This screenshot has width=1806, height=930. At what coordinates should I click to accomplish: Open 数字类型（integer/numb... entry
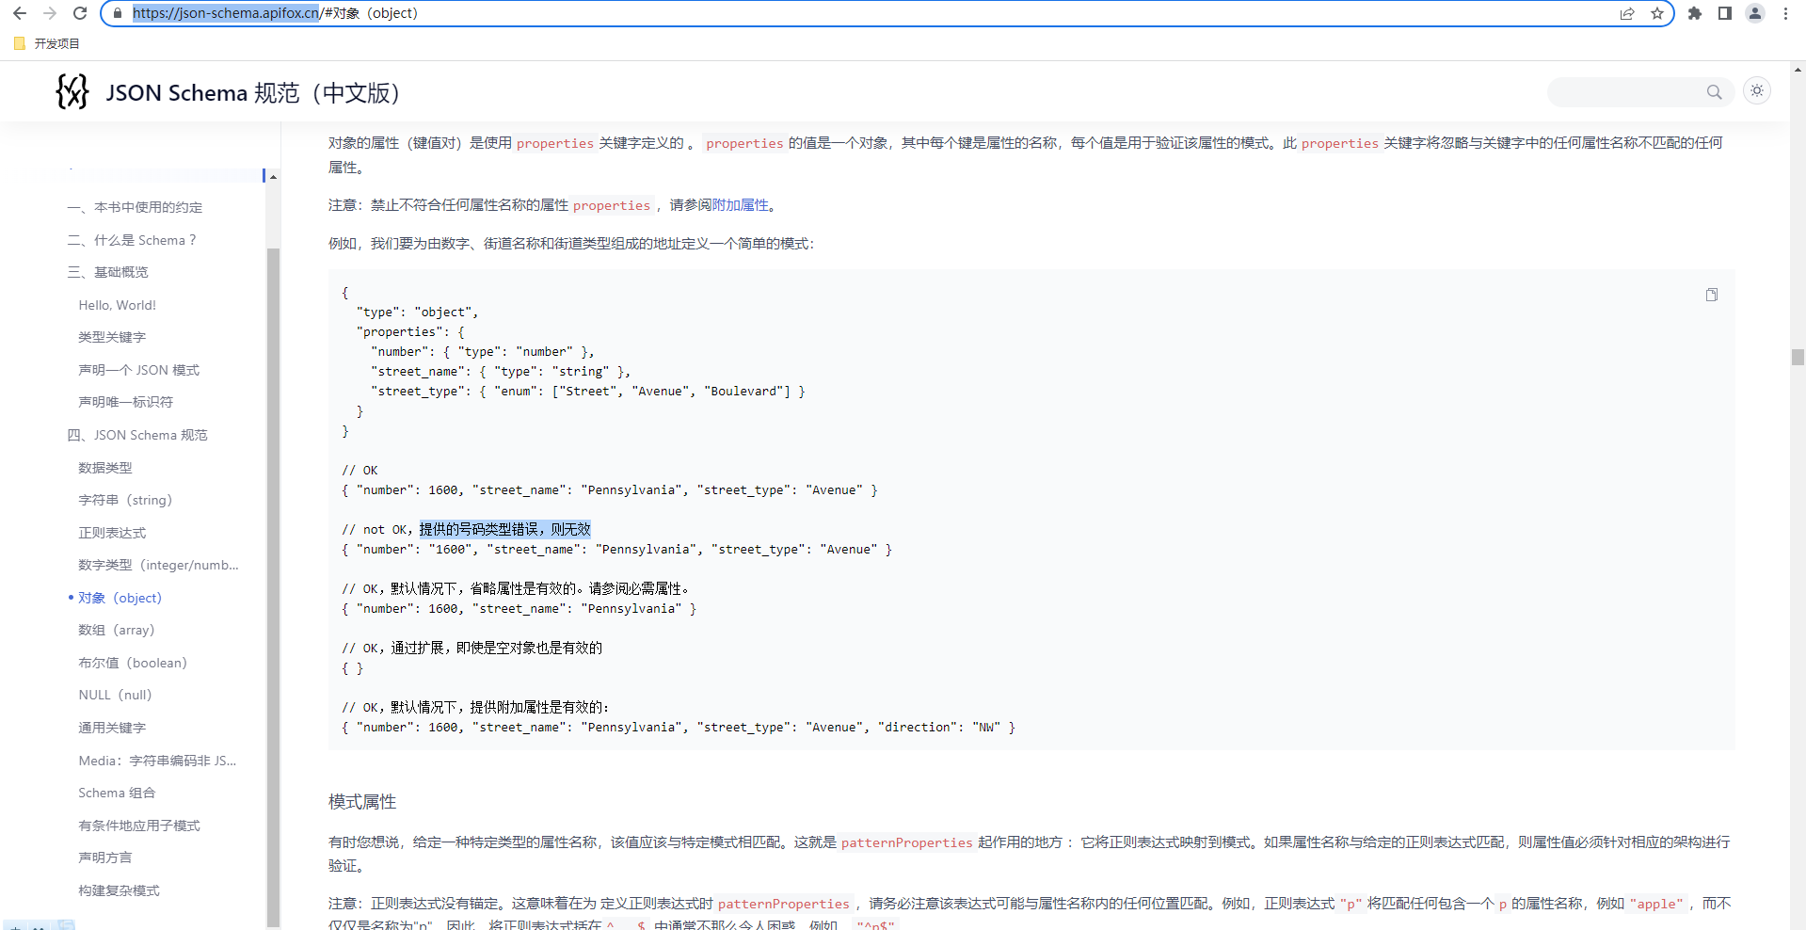point(158,565)
